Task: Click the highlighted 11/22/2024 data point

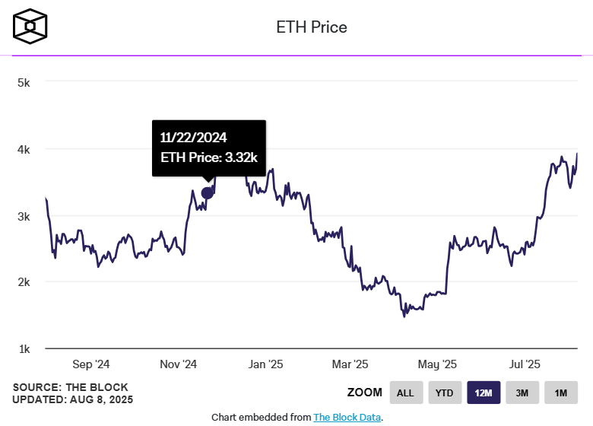Action: [x=207, y=192]
